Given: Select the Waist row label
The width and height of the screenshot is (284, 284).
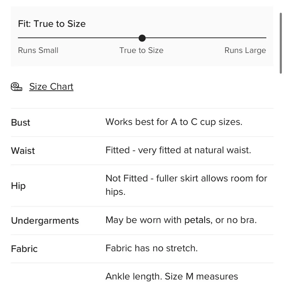Looking at the screenshot, I should point(23,151).
